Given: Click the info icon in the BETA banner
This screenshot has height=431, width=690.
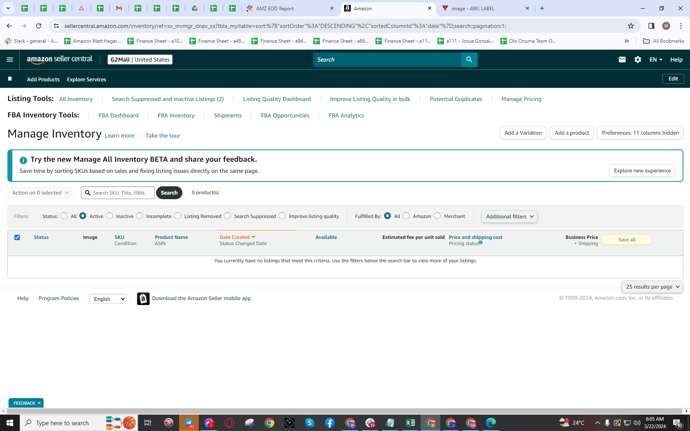Looking at the screenshot, I should [x=23, y=160].
